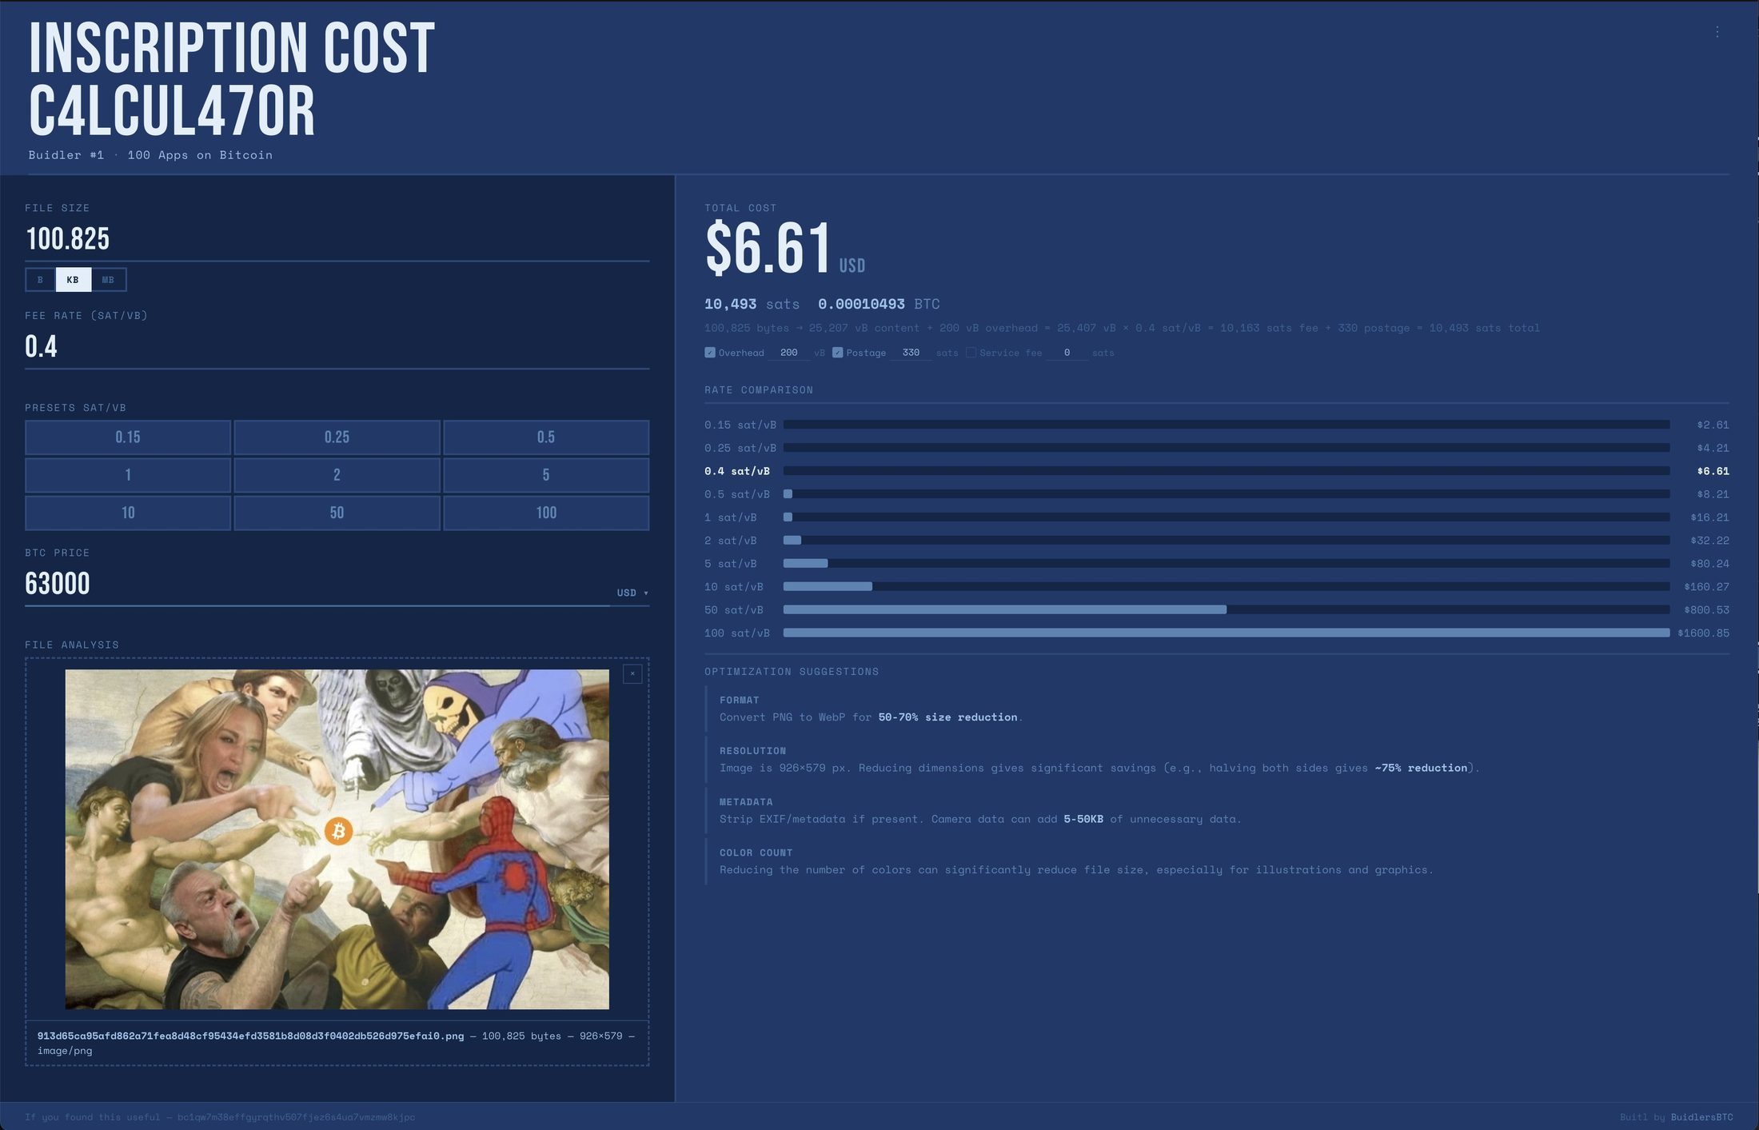Click the bc1q donation address in footer
Screen dimensions: 1759x1130
[x=296, y=1117]
